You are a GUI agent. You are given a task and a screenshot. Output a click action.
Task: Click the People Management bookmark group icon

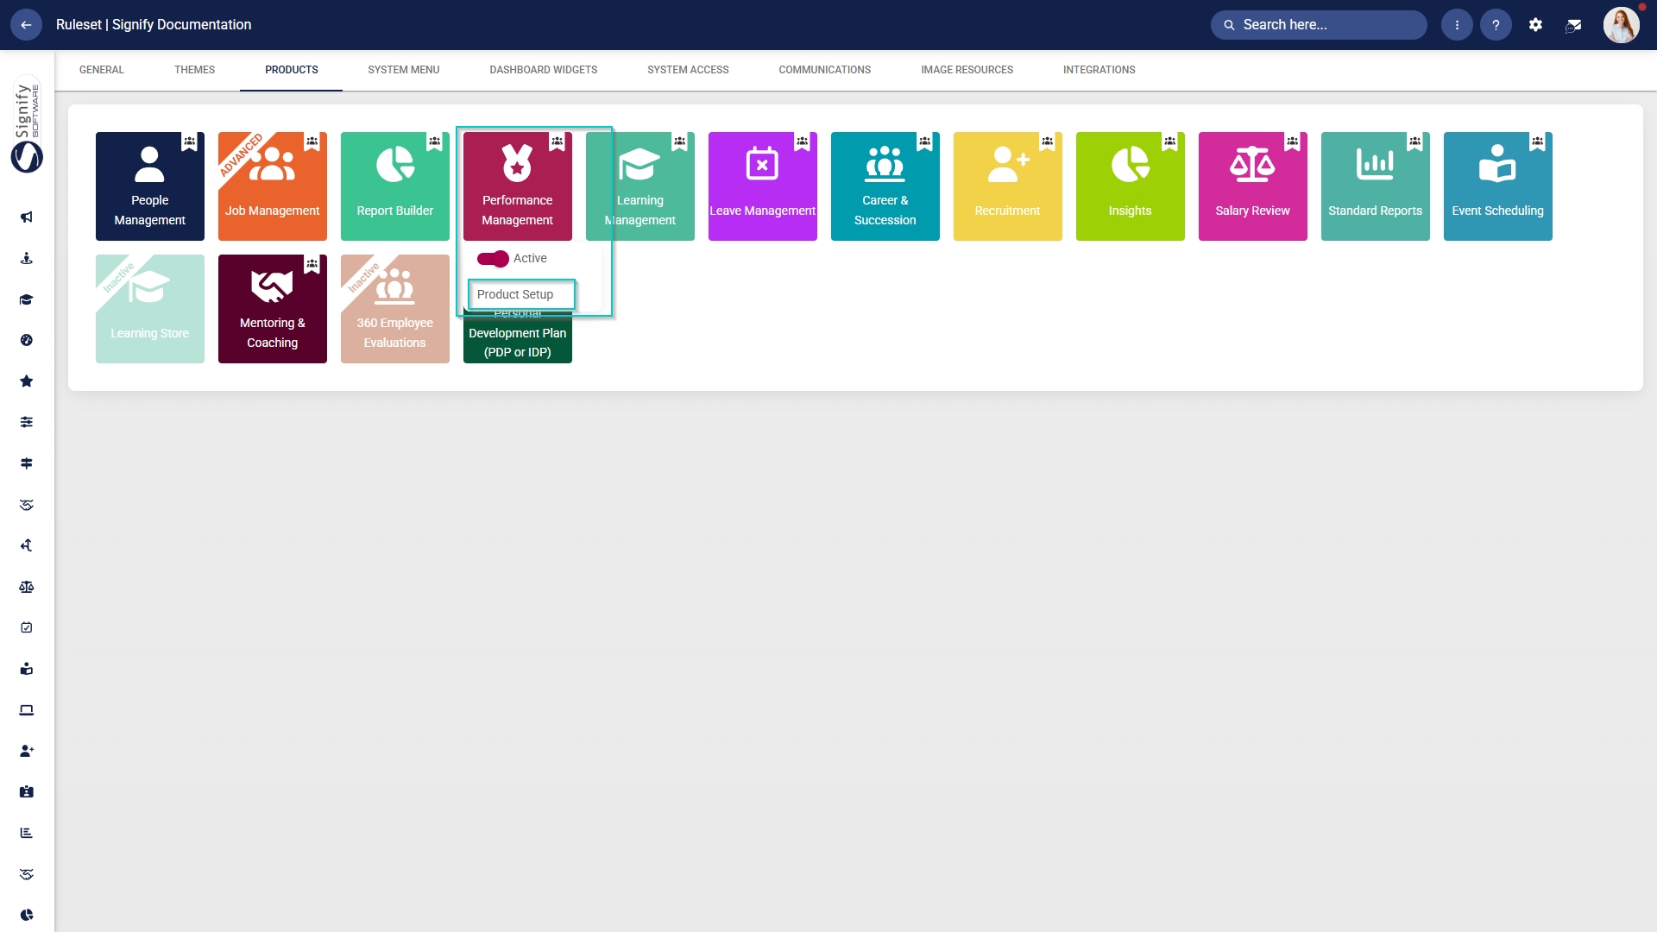[190, 142]
